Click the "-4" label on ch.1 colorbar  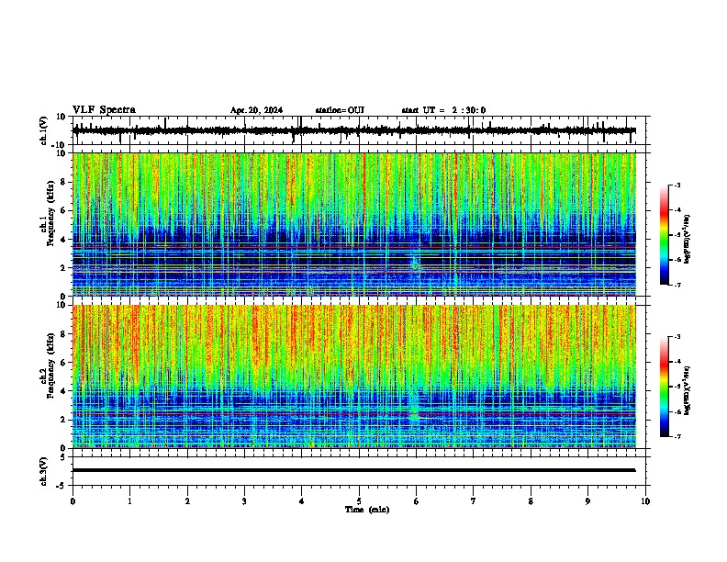(x=677, y=210)
